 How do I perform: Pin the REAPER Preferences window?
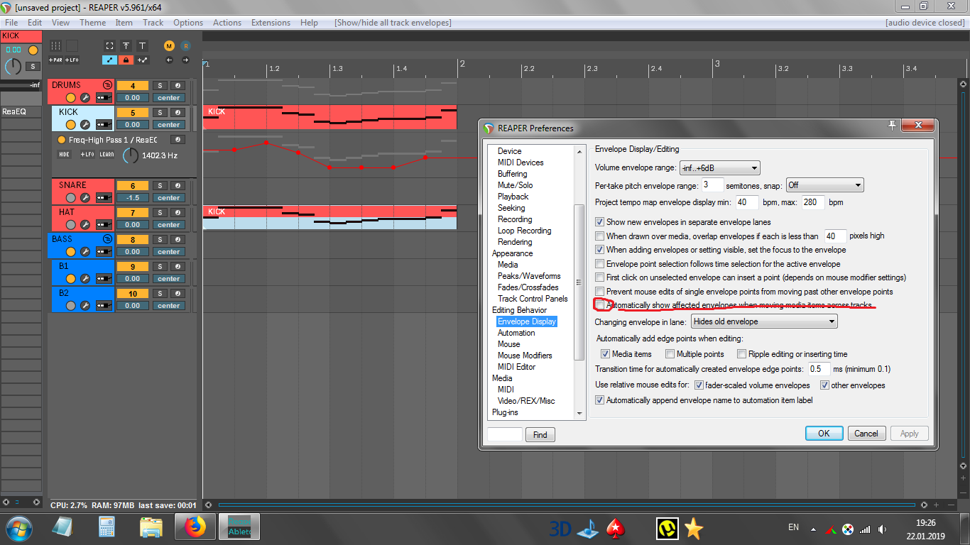click(x=893, y=126)
